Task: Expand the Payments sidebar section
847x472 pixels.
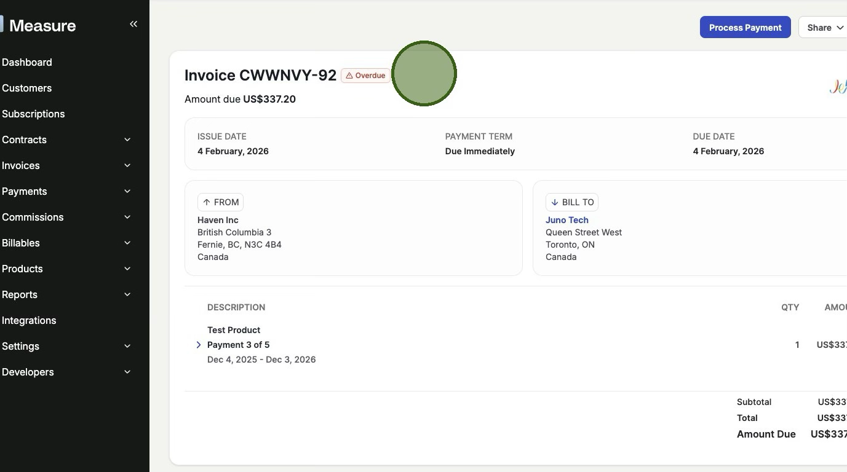Action: coord(127,191)
